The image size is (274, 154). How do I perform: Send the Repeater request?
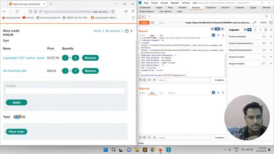click(144, 23)
